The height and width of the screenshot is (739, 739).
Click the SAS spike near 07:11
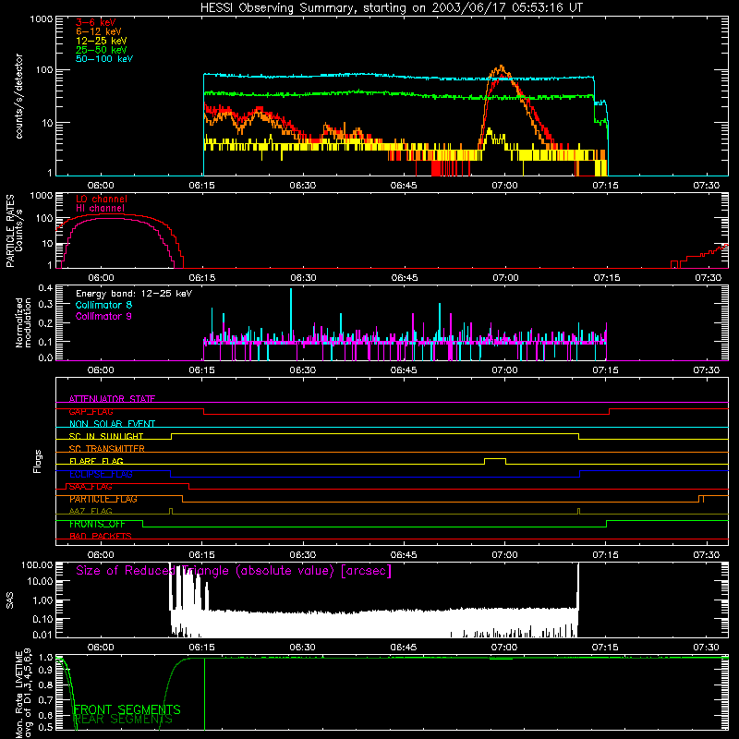(578, 587)
